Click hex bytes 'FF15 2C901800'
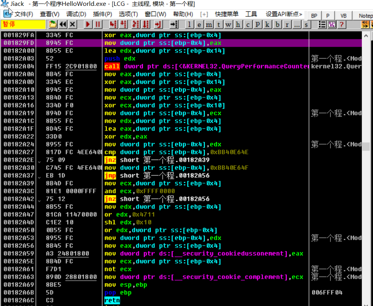This screenshot has height=306, width=373. (x=71, y=66)
